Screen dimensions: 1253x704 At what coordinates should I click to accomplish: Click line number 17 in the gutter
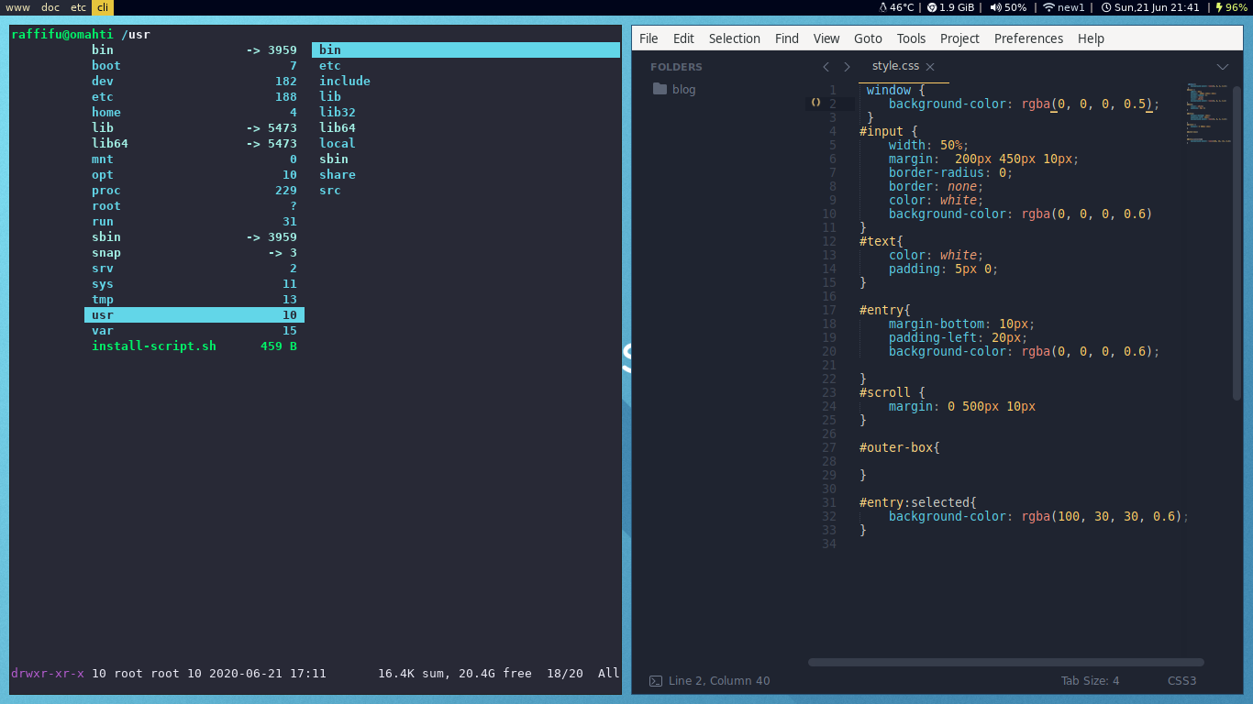coord(829,310)
